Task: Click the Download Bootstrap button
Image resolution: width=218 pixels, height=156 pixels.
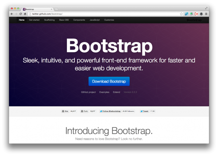Action: (109, 81)
